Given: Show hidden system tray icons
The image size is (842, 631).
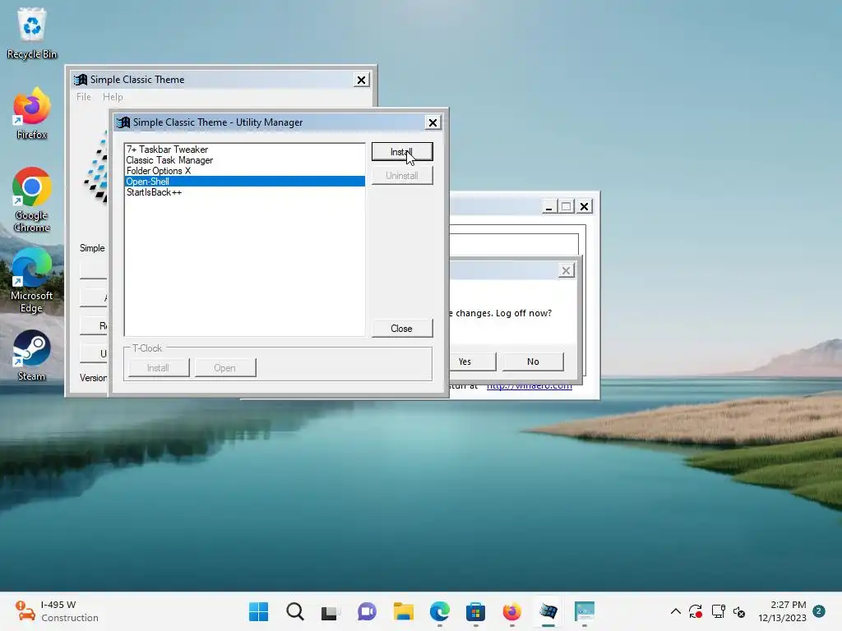Looking at the screenshot, I should (x=676, y=611).
